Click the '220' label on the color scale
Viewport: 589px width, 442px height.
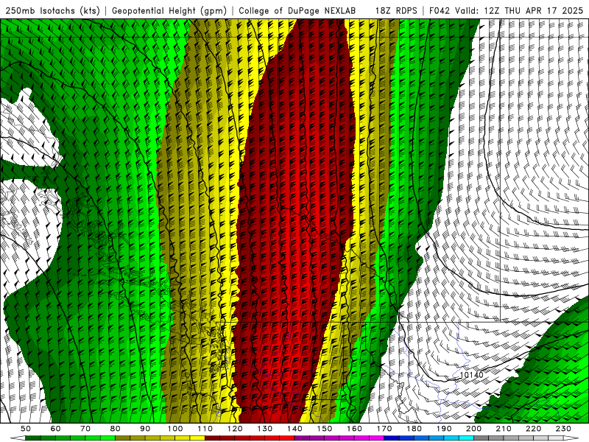[x=533, y=429]
